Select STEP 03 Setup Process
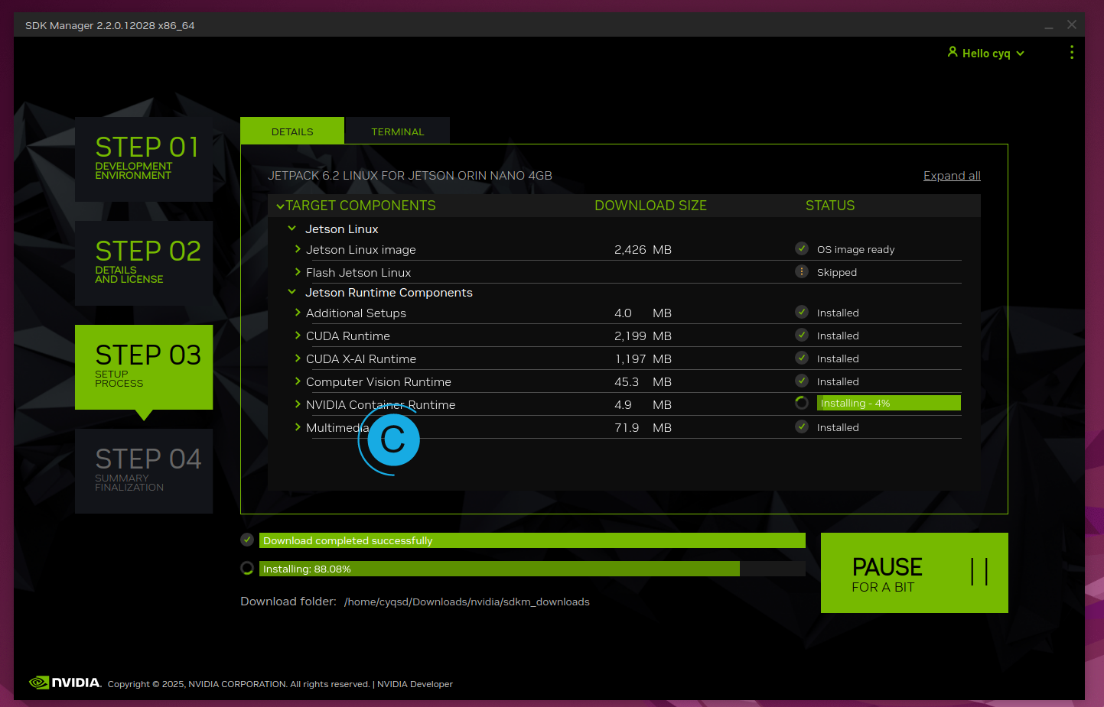1104x707 pixels. 144,367
